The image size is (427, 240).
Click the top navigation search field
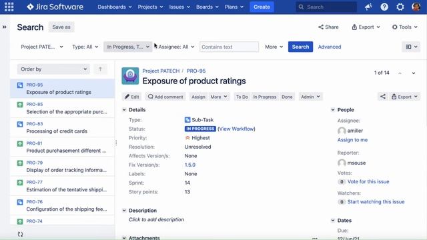coord(326,7)
